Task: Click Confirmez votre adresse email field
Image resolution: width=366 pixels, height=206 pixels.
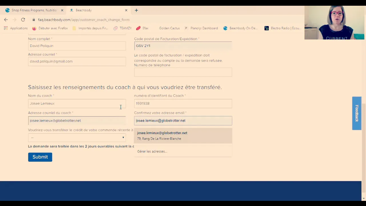Action: (x=183, y=120)
